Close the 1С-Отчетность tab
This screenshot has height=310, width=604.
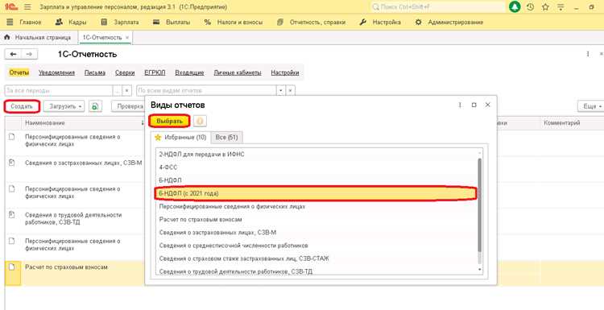127,38
